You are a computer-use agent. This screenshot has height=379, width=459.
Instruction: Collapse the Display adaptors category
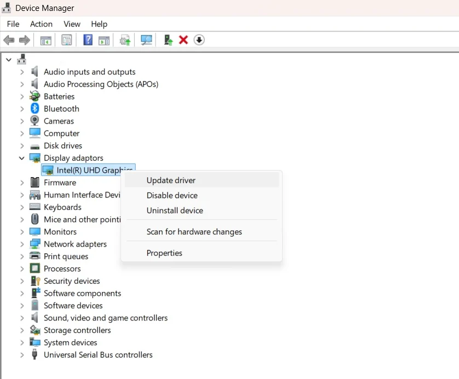coord(22,158)
